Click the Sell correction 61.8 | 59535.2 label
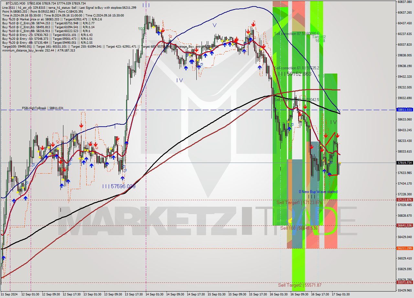Image resolution: width=414 pixels, height=298 pixels. (297, 68)
